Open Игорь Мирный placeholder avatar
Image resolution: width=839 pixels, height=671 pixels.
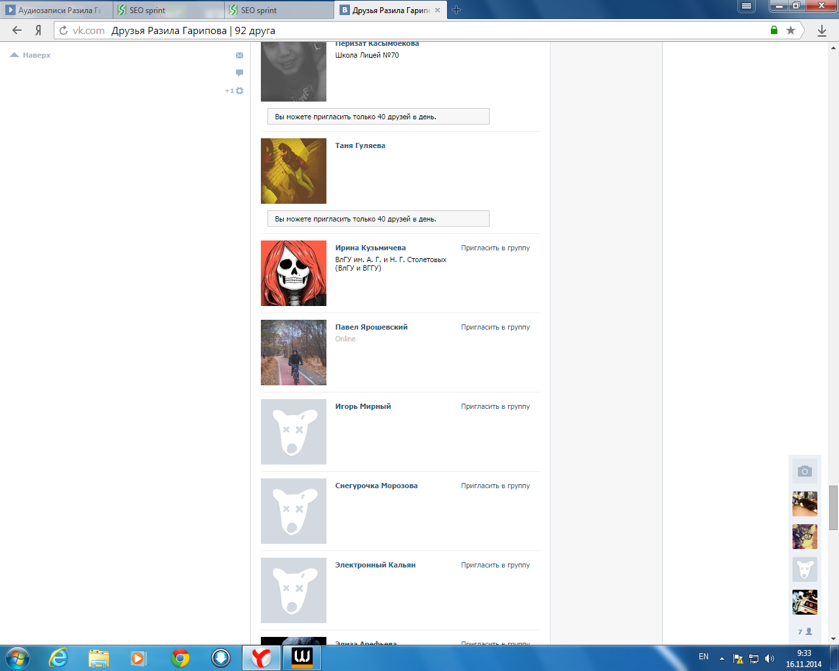click(294, 432)
